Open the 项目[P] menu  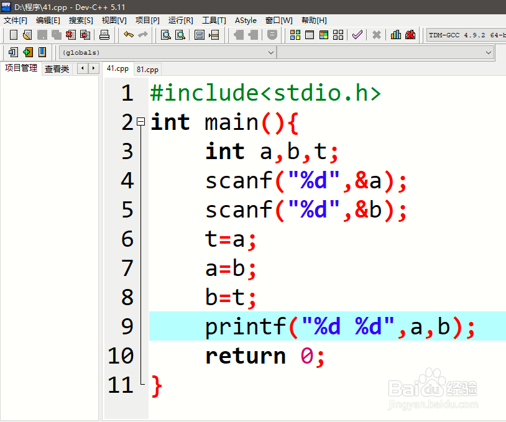(147, 21)
